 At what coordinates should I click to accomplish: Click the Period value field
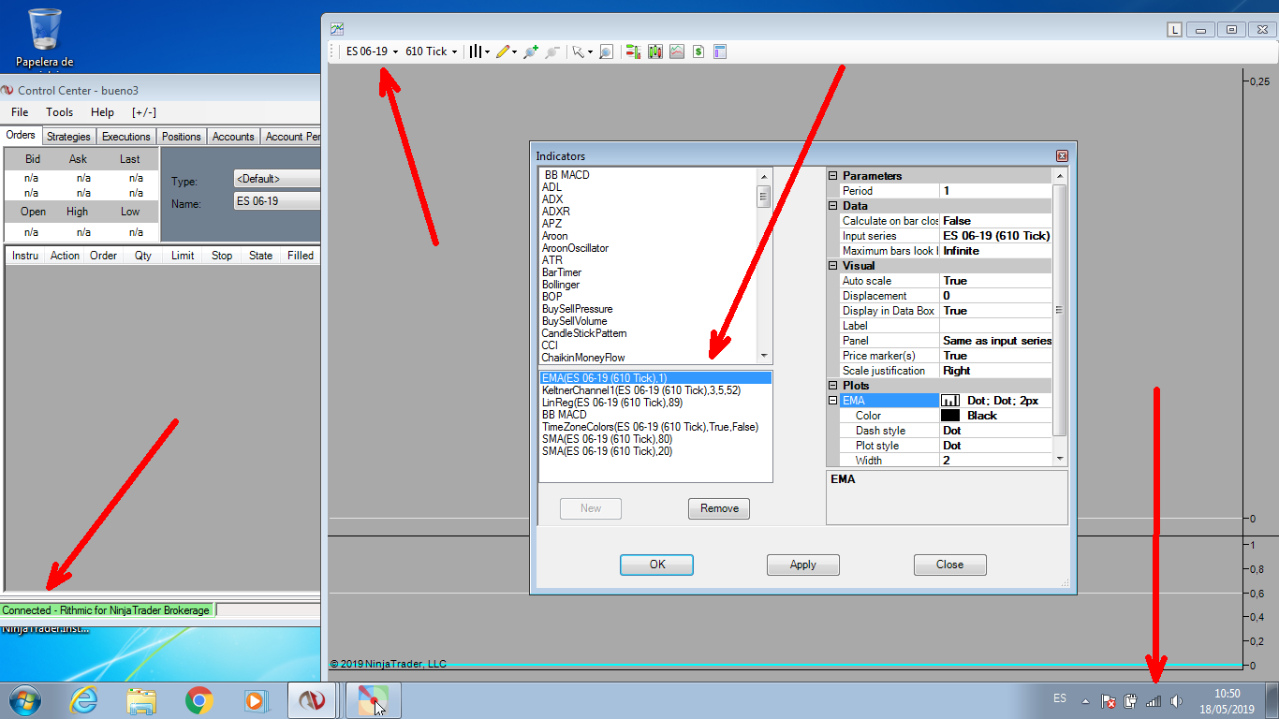tap(995, 191)
